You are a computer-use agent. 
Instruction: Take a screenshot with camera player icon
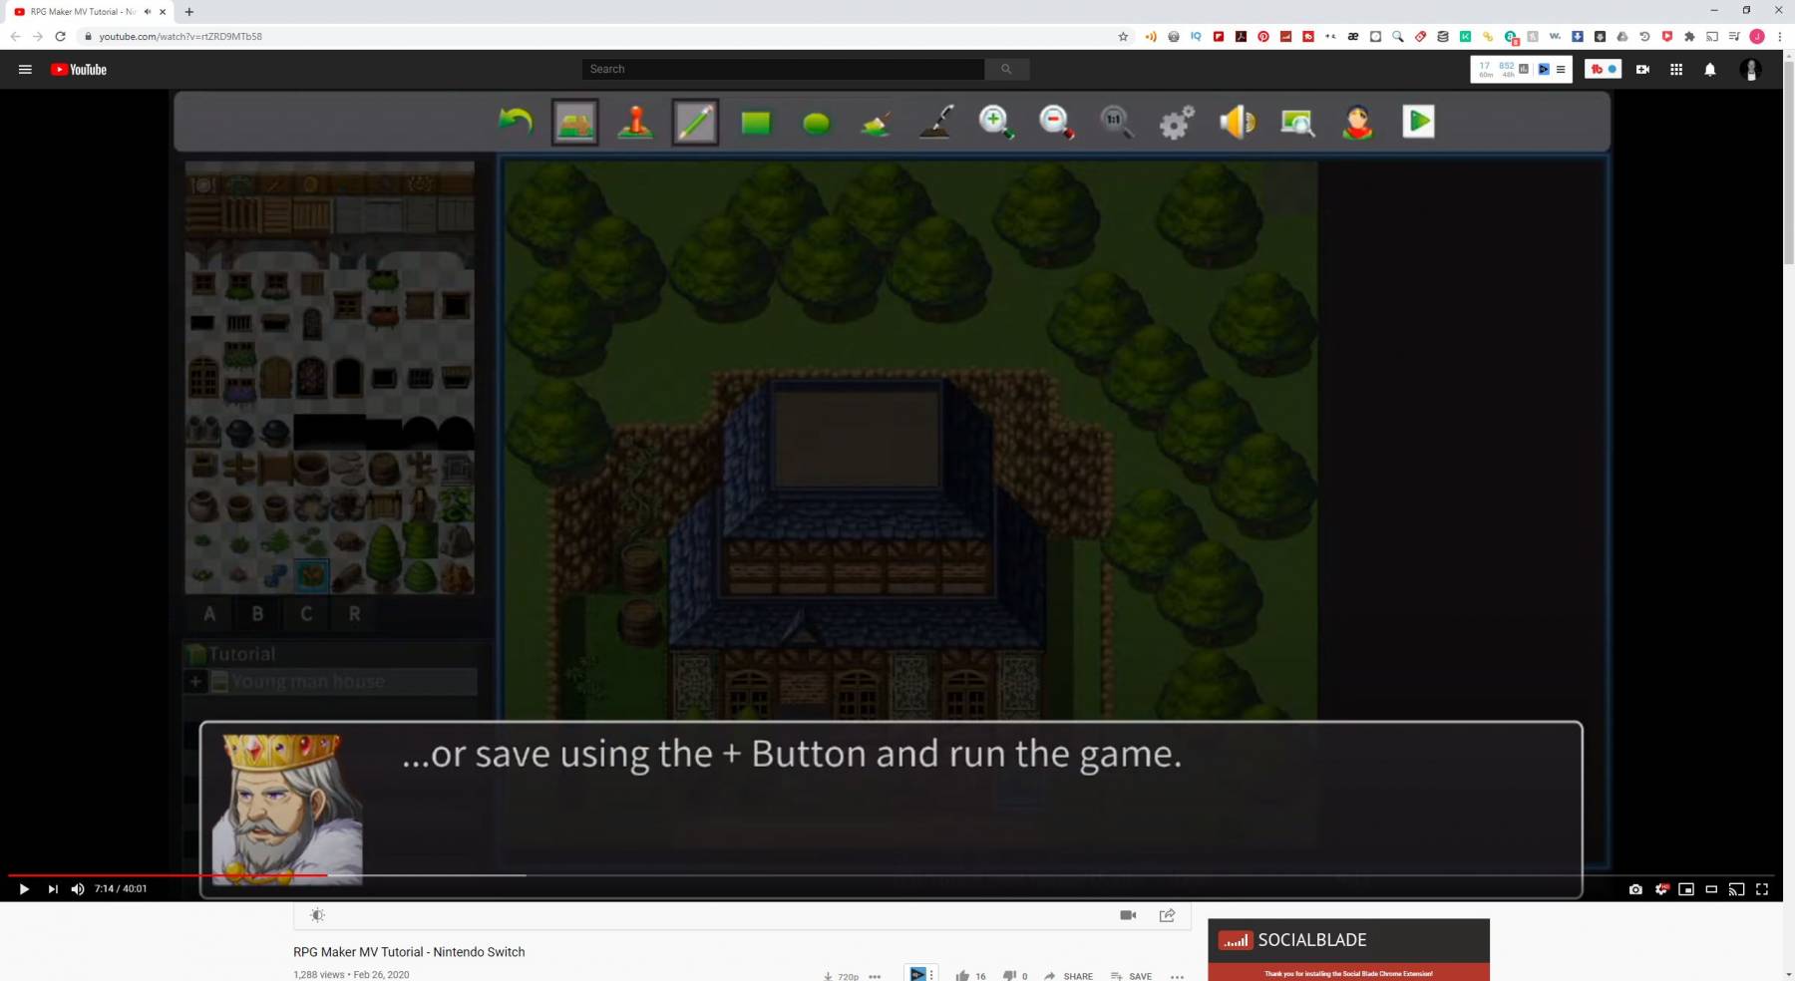[x=1635, y=889]
